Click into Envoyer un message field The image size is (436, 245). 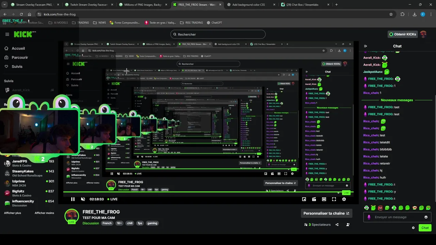click(x=397, y=217)
